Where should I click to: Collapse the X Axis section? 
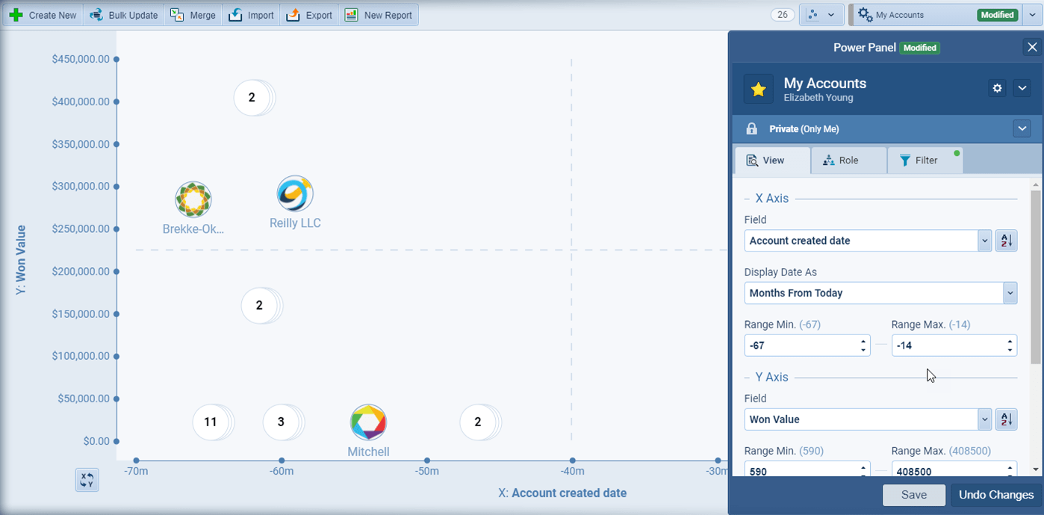[x=748, y=199]
